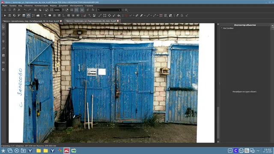The width and height of the screenshot is (274, 154).
Task: Click the Checkbox form field icon
Action: (x=54, y=15)
